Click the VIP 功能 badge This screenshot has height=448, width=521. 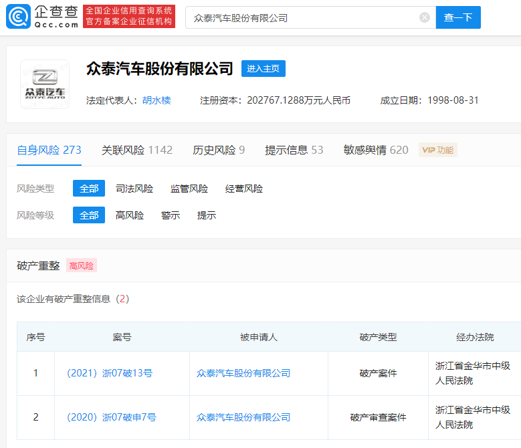pyautogui.click(x=437, y=150)
